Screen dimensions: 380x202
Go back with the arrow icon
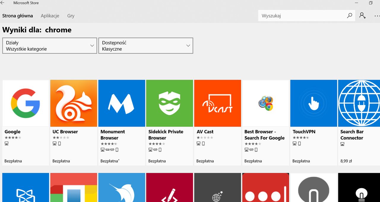point(2,3)
